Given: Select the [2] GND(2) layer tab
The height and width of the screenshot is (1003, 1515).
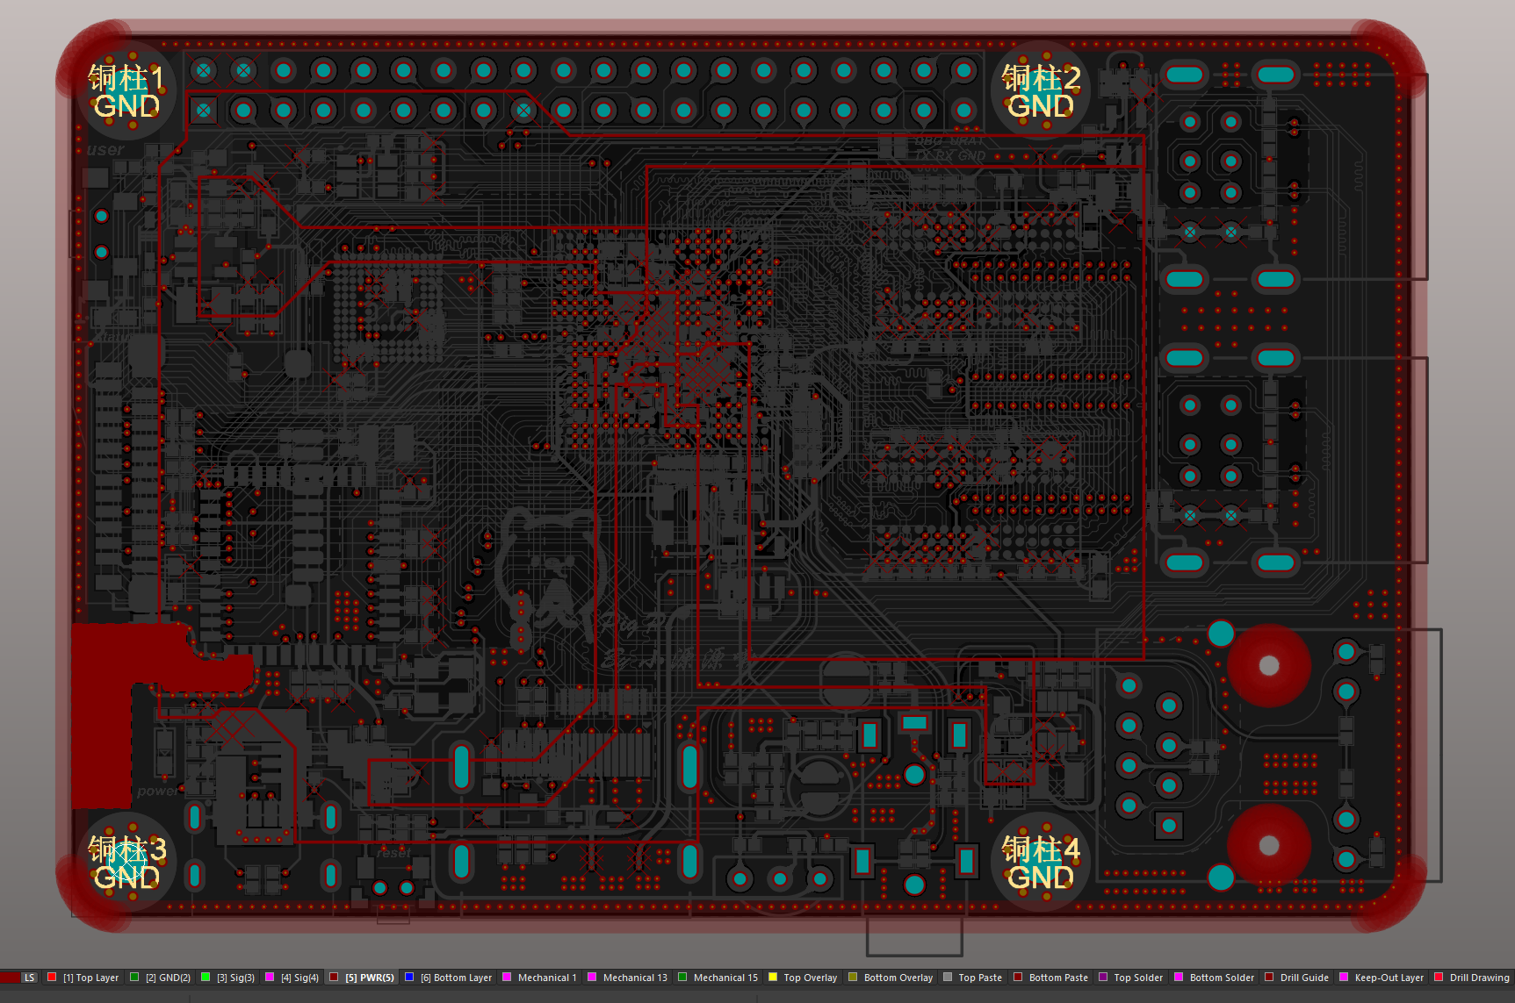Looking at the screenshot, I should click(x=168, y=978).
